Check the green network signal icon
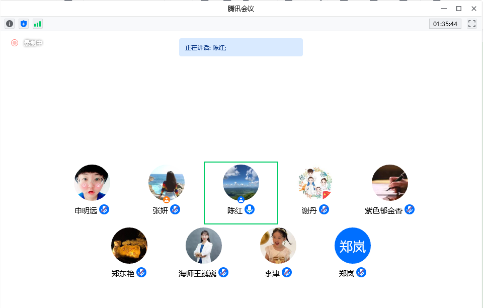 [x=38, y=24]
